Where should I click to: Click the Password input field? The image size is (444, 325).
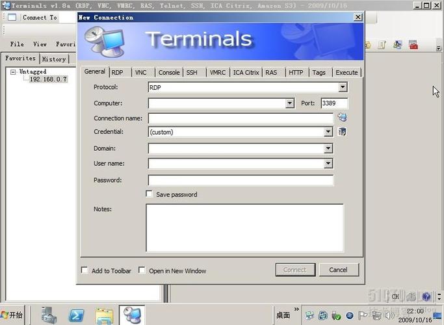point(241,180)
